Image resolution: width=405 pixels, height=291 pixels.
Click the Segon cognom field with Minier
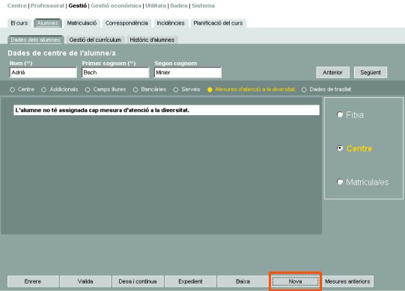click(x=188, y=73)
